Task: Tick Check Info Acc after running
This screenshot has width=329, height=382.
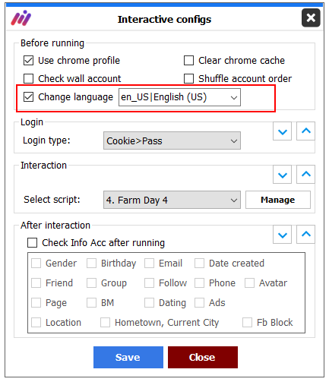Action: pos(33,242)
